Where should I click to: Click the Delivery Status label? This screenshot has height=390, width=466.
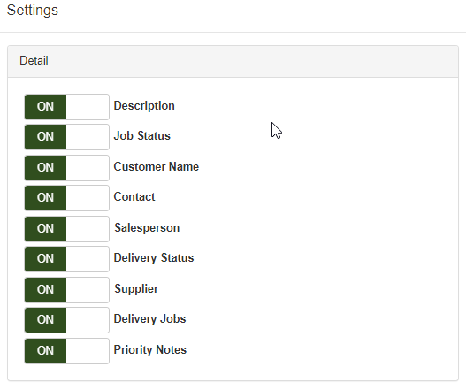[154, 258]
